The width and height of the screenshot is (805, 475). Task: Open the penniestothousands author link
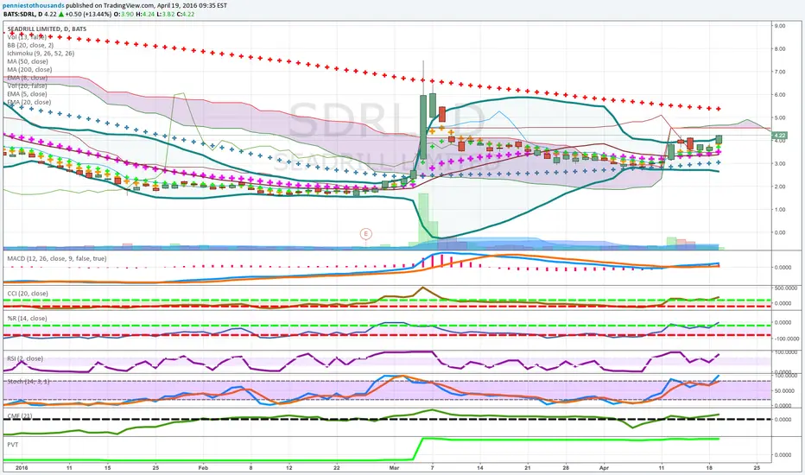coord(34,5)
